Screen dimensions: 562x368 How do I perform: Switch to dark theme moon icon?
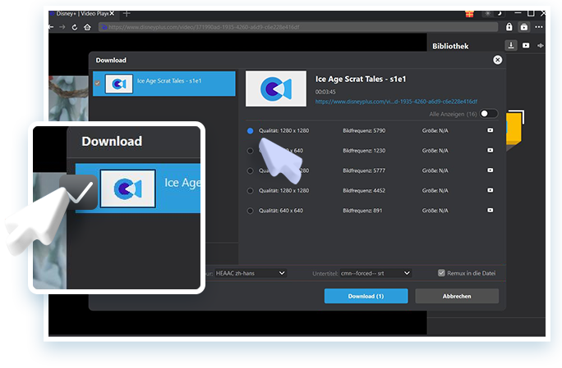coord(499,14)
